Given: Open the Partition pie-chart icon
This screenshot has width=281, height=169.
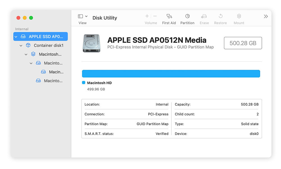Looking at the screenshot, I should (187, 16).
